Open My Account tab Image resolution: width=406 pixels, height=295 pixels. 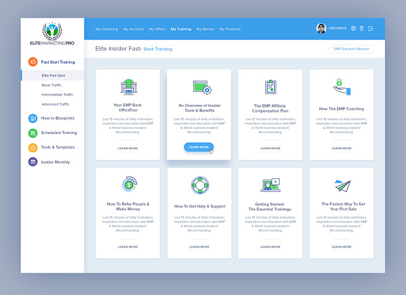pyautogui.click(x=133, y=29)
